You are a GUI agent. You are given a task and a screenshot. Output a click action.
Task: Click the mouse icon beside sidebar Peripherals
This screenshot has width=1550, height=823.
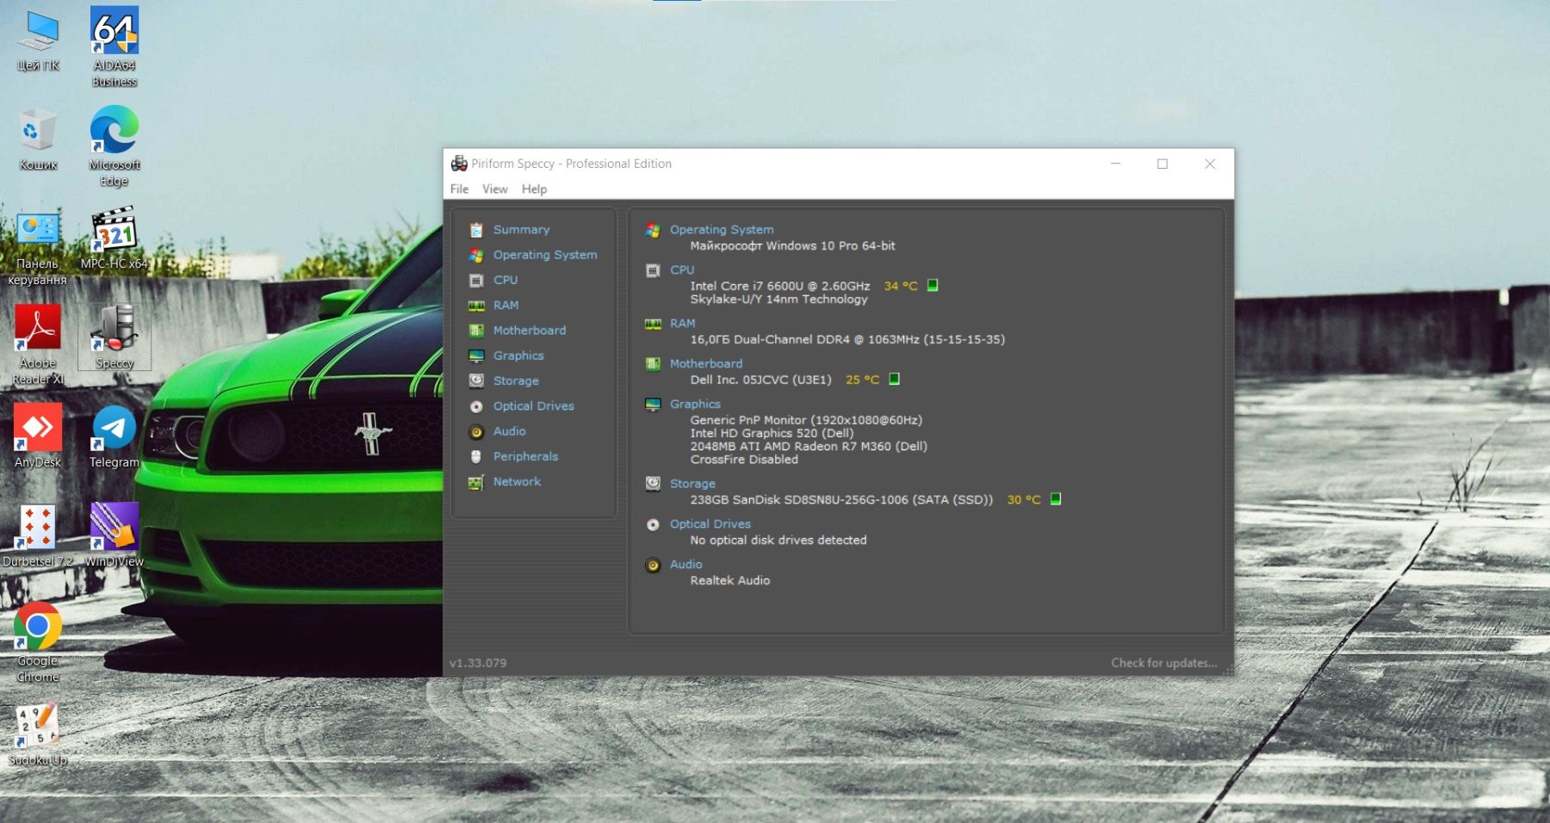tap(476, 456)
